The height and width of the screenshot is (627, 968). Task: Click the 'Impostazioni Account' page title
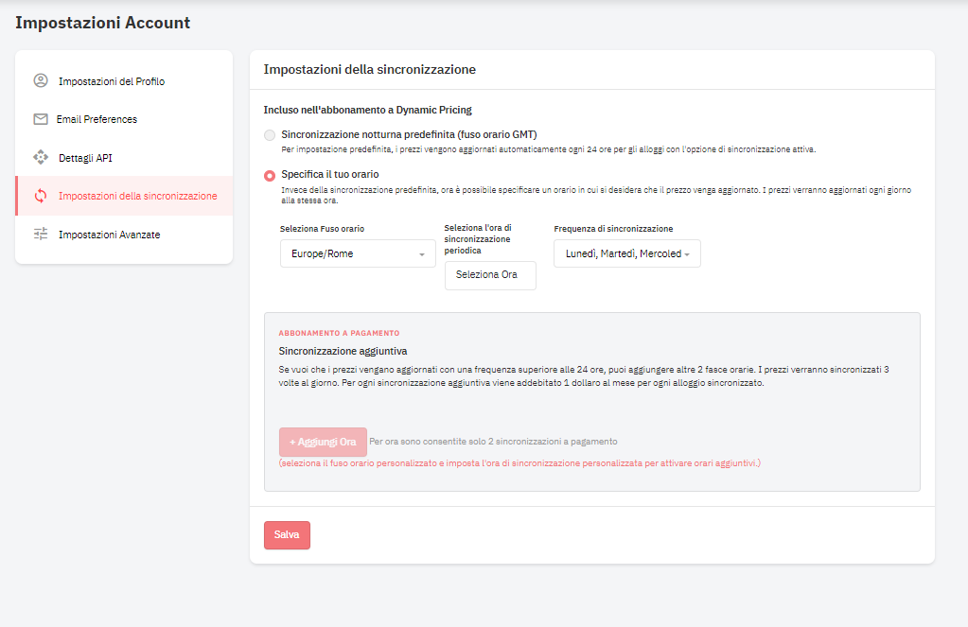pos(103,23)
